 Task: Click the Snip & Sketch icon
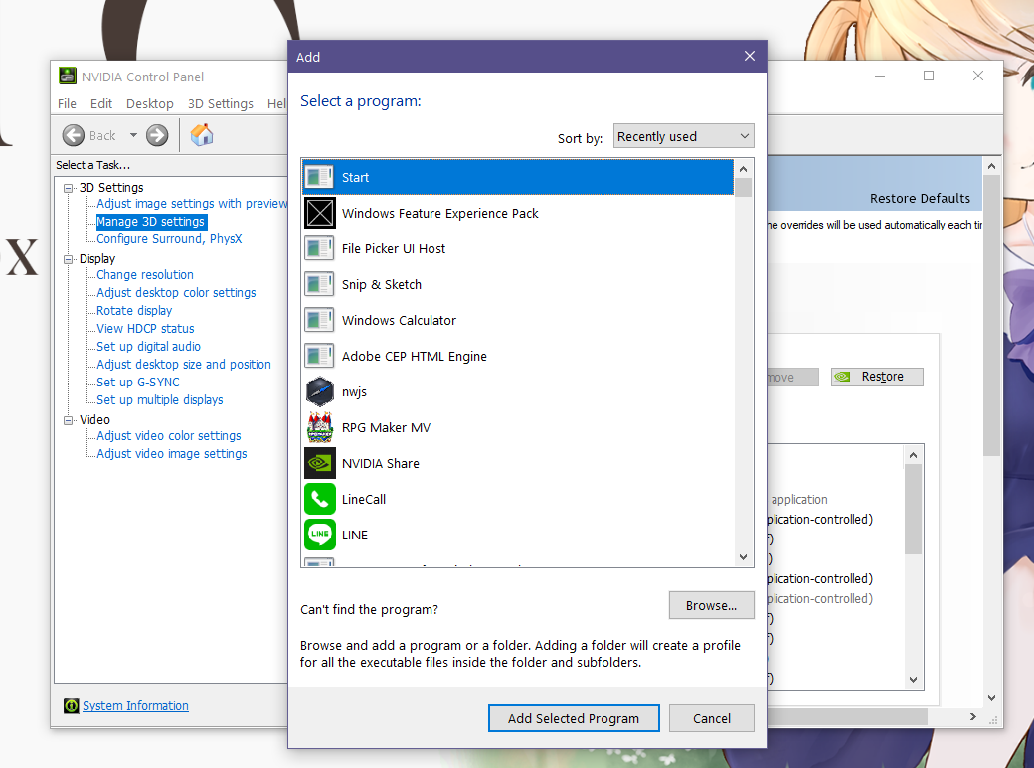coord(320,284)
